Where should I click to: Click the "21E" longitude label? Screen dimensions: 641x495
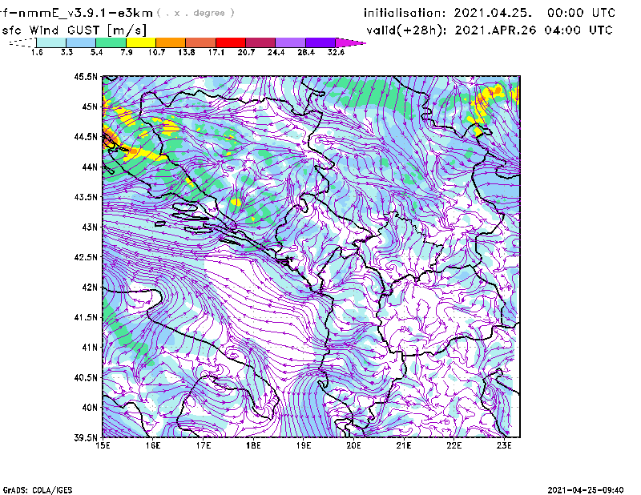tap(404, 445)
